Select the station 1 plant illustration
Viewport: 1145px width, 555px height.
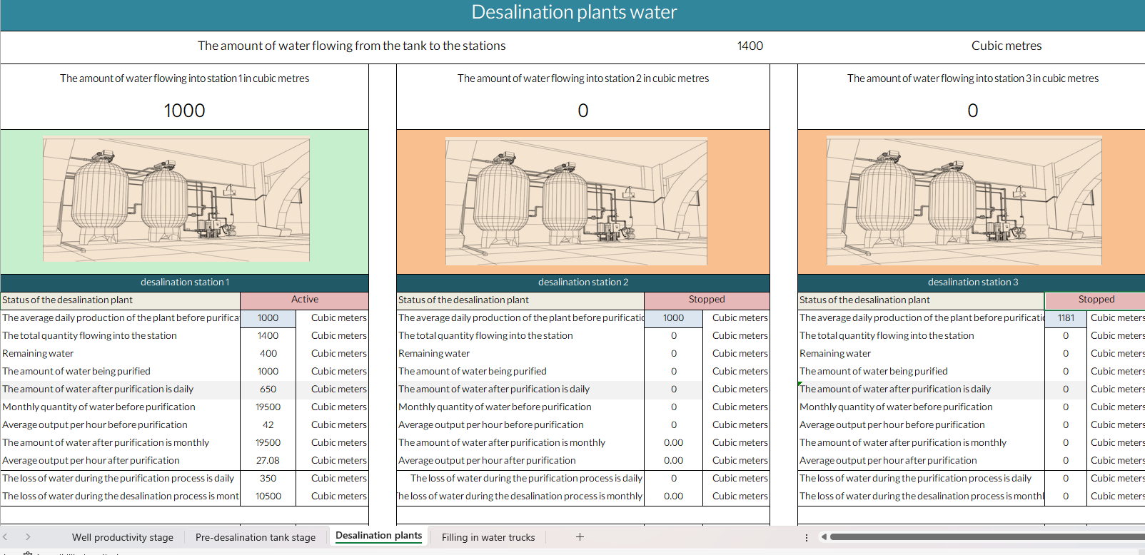tap(176, 200)
